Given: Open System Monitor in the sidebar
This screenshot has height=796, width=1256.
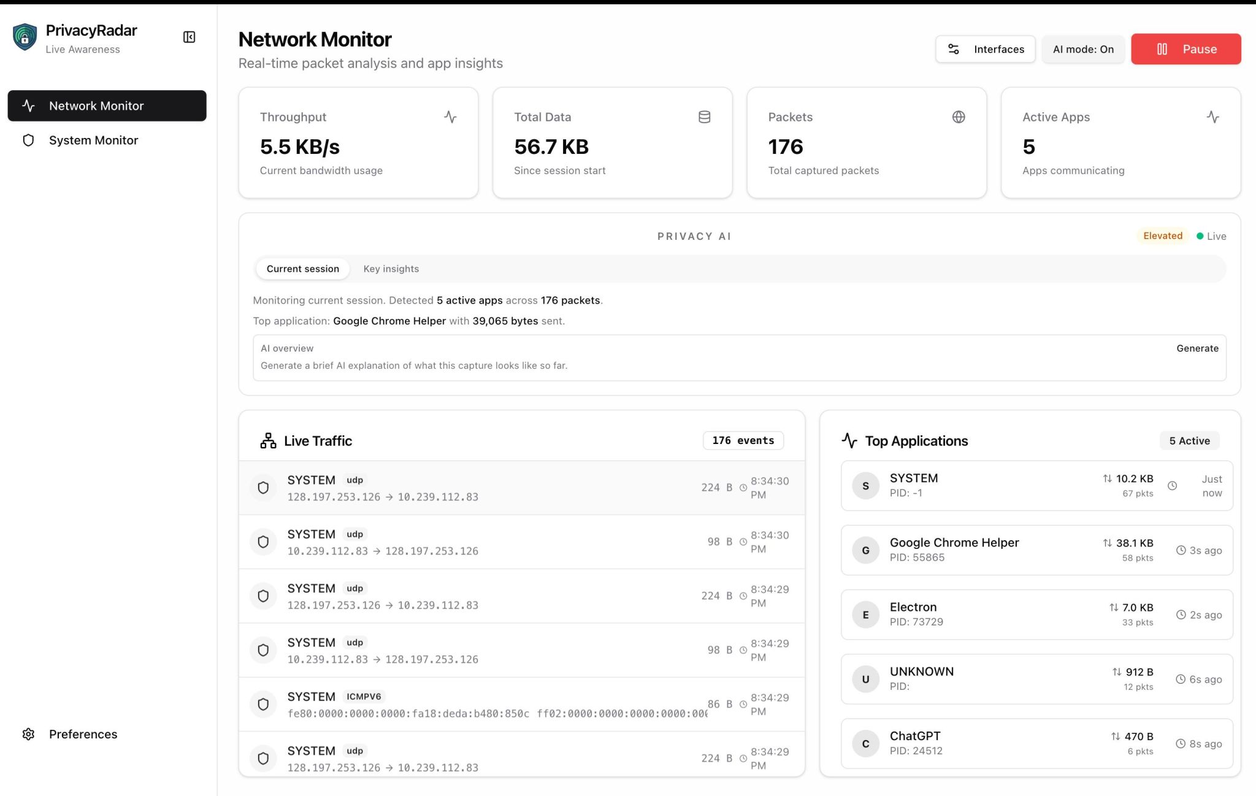Looking at the screenshot, I should (107, 140).
